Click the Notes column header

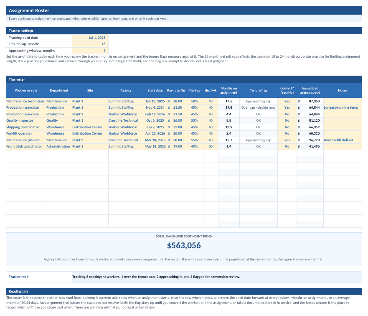click(343, 90)
